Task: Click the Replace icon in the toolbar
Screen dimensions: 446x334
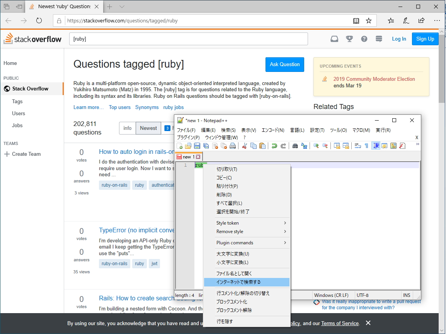Action: [305, 146]
